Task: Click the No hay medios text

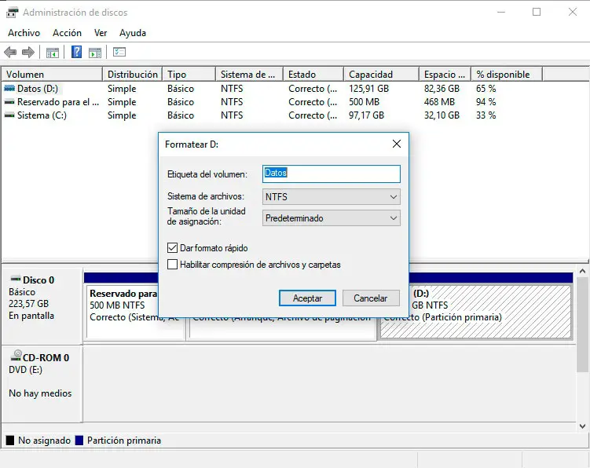Action: 40,393
